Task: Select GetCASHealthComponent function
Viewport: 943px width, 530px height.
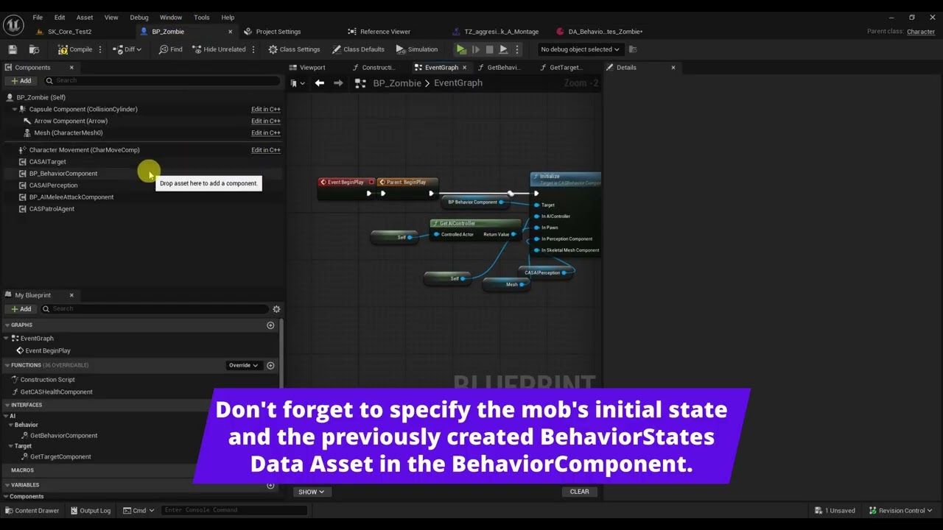Action: [x=56, y=392]
